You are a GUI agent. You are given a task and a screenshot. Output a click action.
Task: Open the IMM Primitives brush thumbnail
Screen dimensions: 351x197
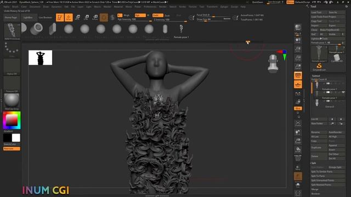[12, 32]
